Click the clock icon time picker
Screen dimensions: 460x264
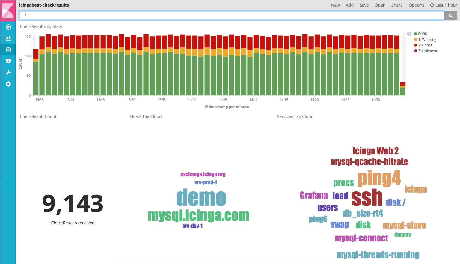pyautogui.click(x=432, y=5)
